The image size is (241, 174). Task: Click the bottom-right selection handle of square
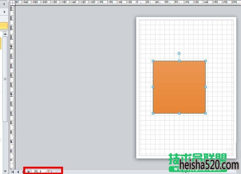[206, 113]
